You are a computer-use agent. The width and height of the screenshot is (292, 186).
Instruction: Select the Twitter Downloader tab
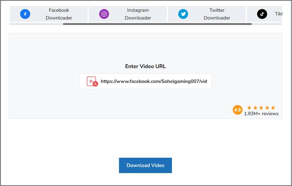click(207, 14)
